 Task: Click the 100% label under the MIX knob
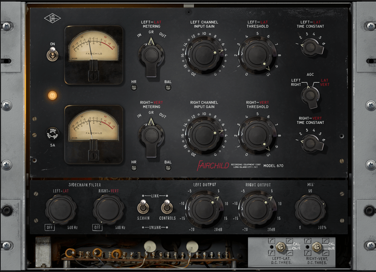click(x=322, y=227)
